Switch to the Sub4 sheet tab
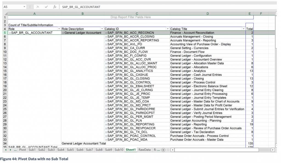Image resolution: width=281 pixels, height=163 pixels. (x=61, y=150)
